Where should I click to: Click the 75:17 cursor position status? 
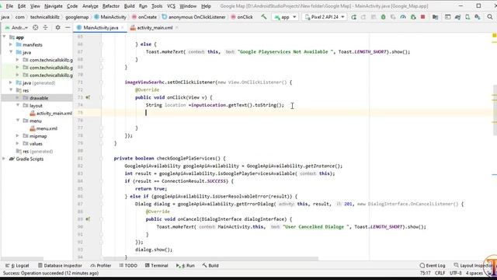tap(425, 273)
